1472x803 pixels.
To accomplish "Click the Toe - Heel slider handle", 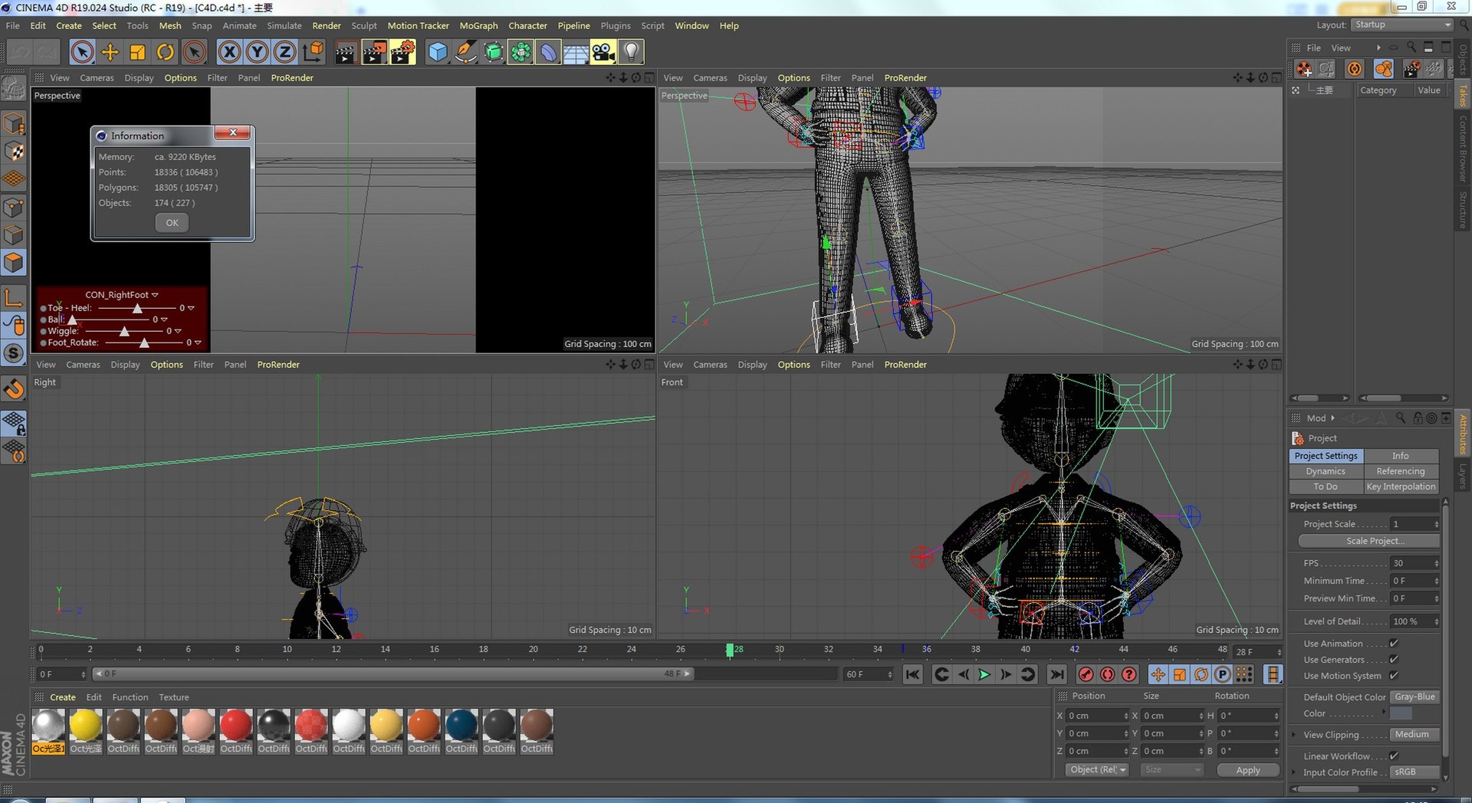I will (x=137, y=308).
